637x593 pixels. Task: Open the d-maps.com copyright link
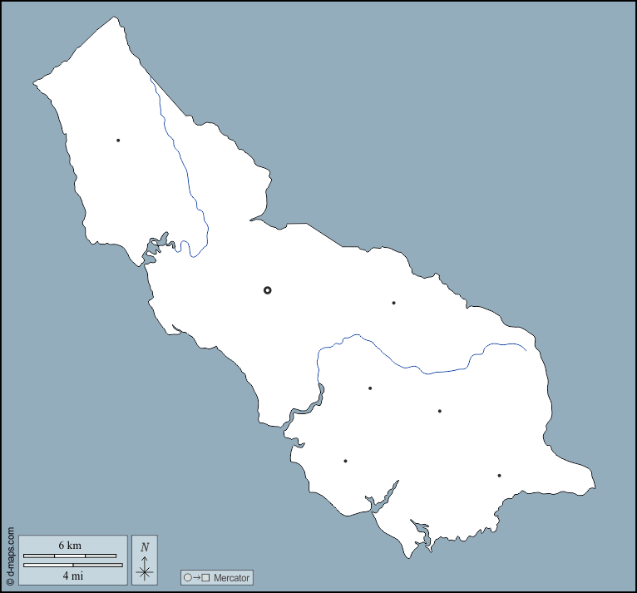(10, 556)
